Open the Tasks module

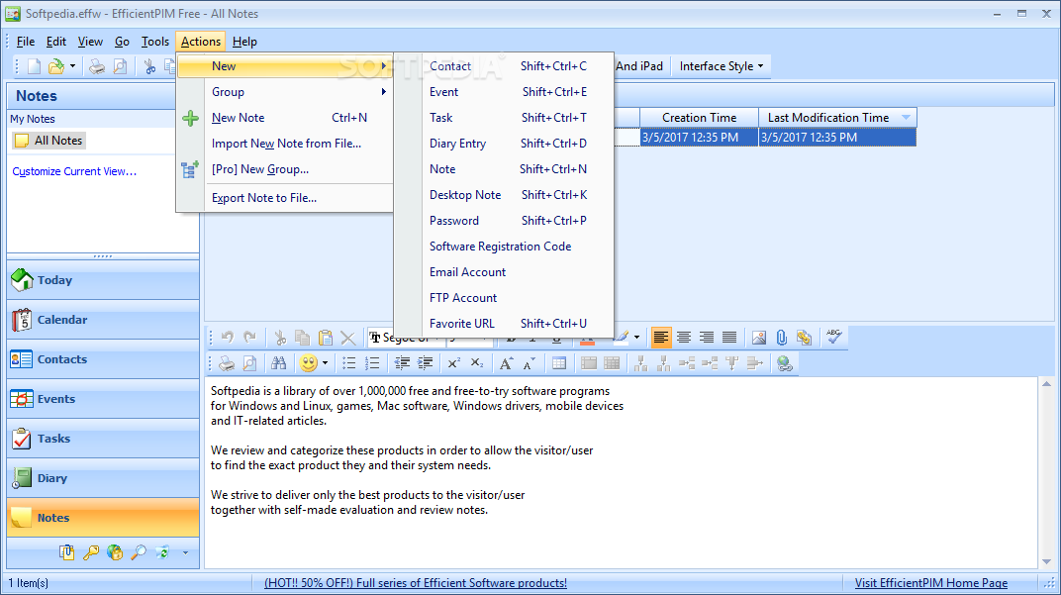[x=103, y=439]
